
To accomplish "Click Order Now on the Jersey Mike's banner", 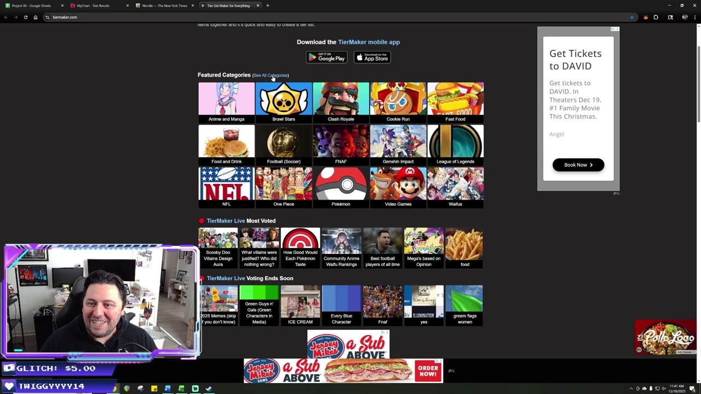I will tap(428, 371).
